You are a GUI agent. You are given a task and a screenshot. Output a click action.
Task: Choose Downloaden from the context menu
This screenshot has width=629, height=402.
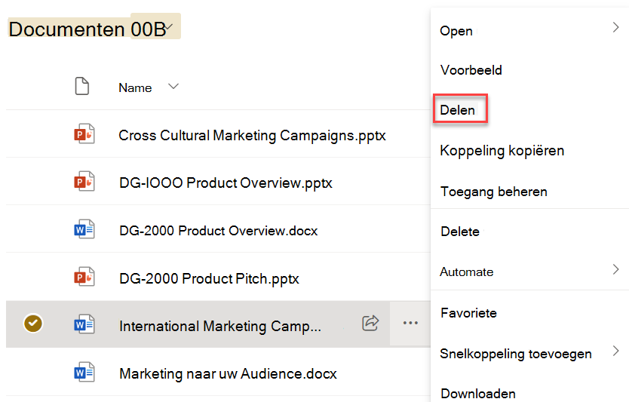tap(477, 394)
